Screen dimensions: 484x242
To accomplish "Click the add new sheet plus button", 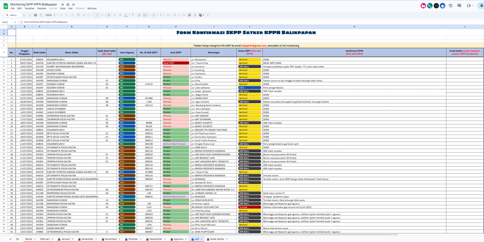I will click(11, 239).
